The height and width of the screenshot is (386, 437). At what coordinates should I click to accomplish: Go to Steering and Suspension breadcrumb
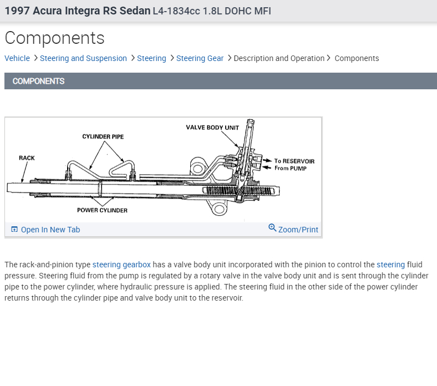tap(83, 58)
